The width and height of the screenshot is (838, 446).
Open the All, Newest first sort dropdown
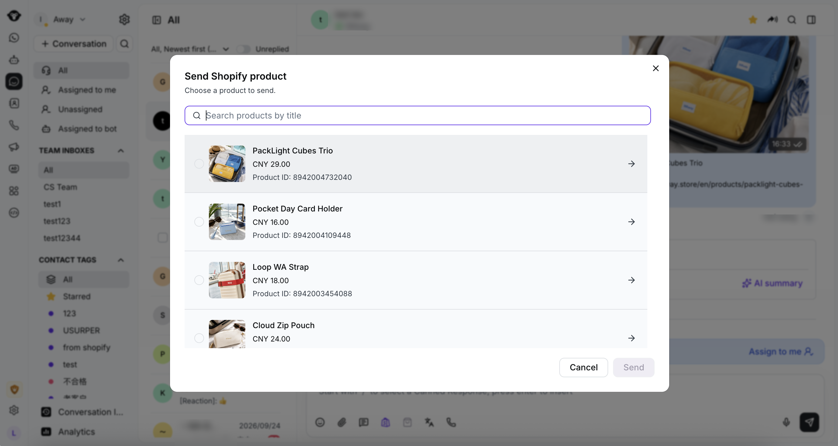coord(190,49)
